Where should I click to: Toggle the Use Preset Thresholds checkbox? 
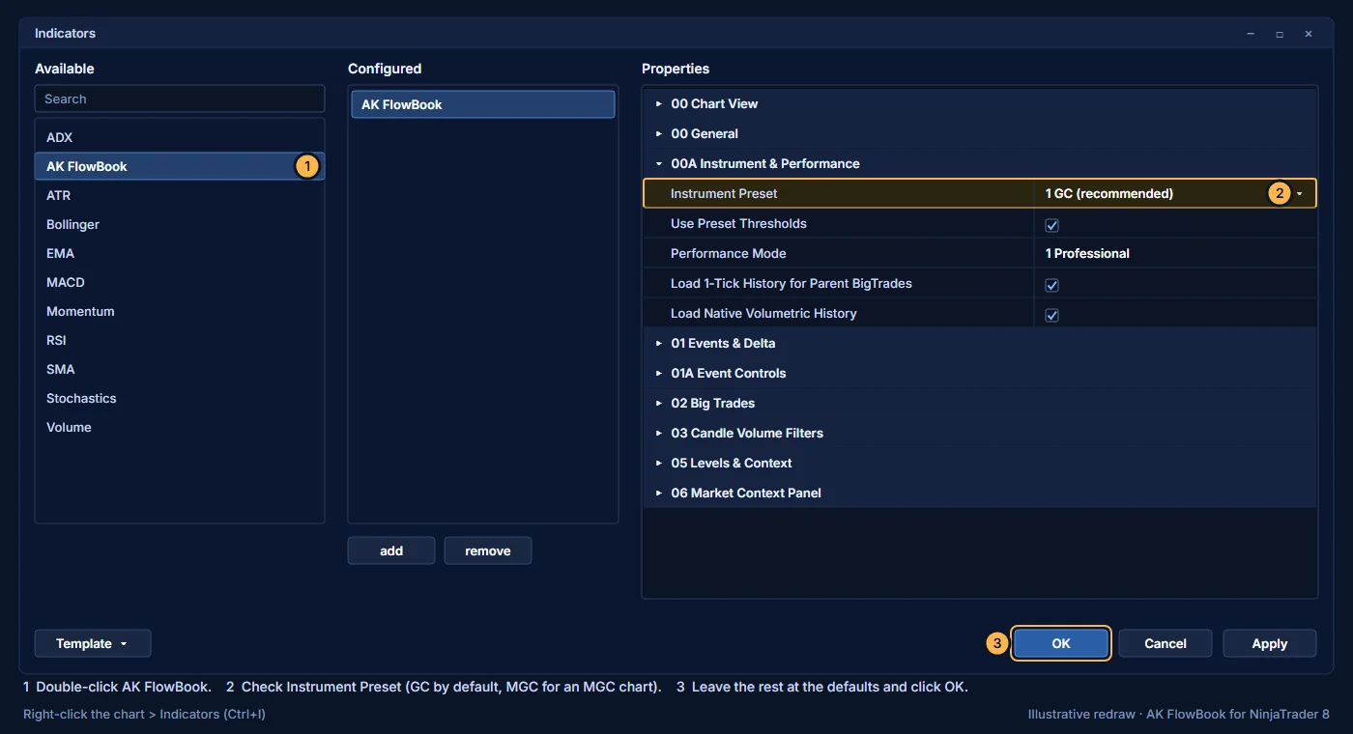click(1052, 225)
